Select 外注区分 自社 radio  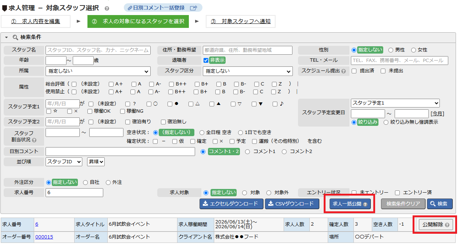[x=85, y=182]
